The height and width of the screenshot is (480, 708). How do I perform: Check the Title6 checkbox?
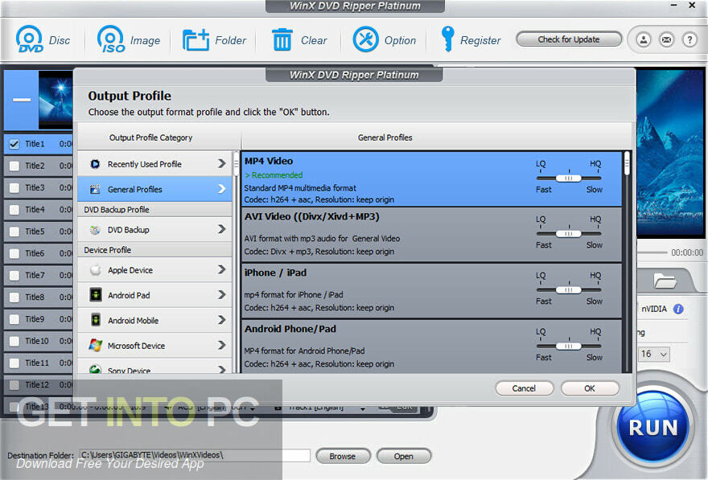[x=14, y=253]
